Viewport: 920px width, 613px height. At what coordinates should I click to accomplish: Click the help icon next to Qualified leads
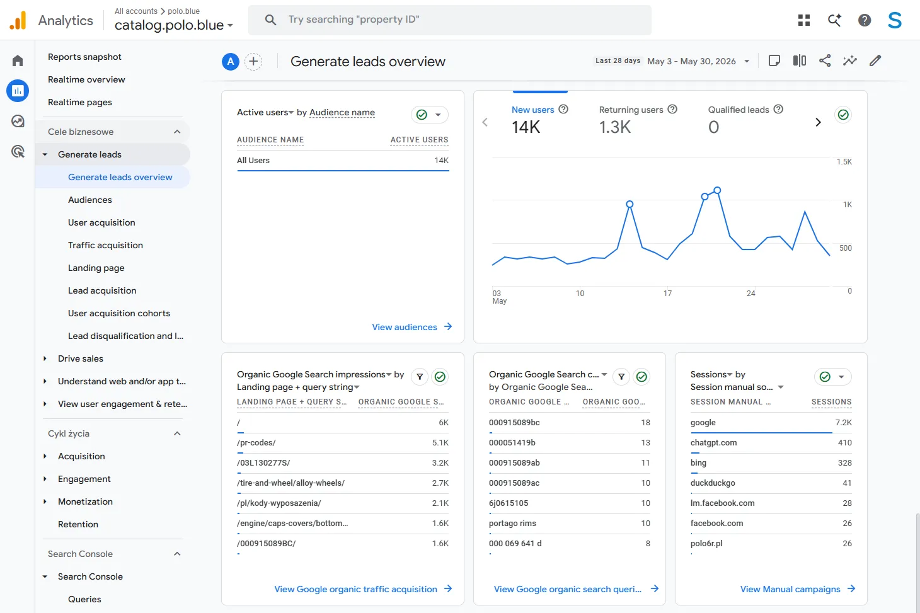[778, 109]
